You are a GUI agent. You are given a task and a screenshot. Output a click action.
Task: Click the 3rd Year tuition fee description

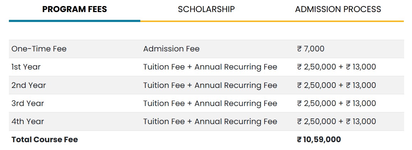coord(210,104)
